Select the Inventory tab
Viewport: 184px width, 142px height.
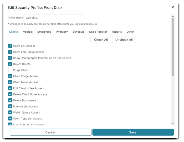click(x=62, y=32)
